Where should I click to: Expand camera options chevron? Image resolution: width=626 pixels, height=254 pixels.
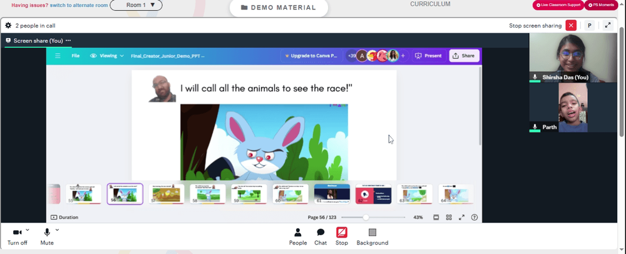pos(27,230)
